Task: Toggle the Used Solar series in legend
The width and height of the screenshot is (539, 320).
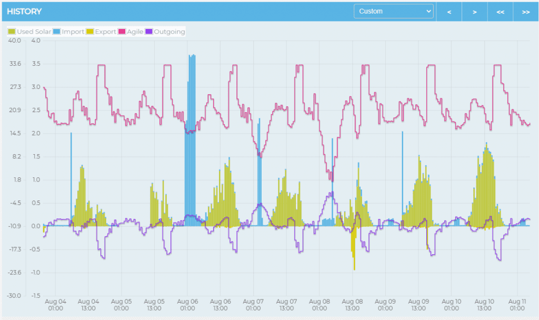Action: pos(29,32)
